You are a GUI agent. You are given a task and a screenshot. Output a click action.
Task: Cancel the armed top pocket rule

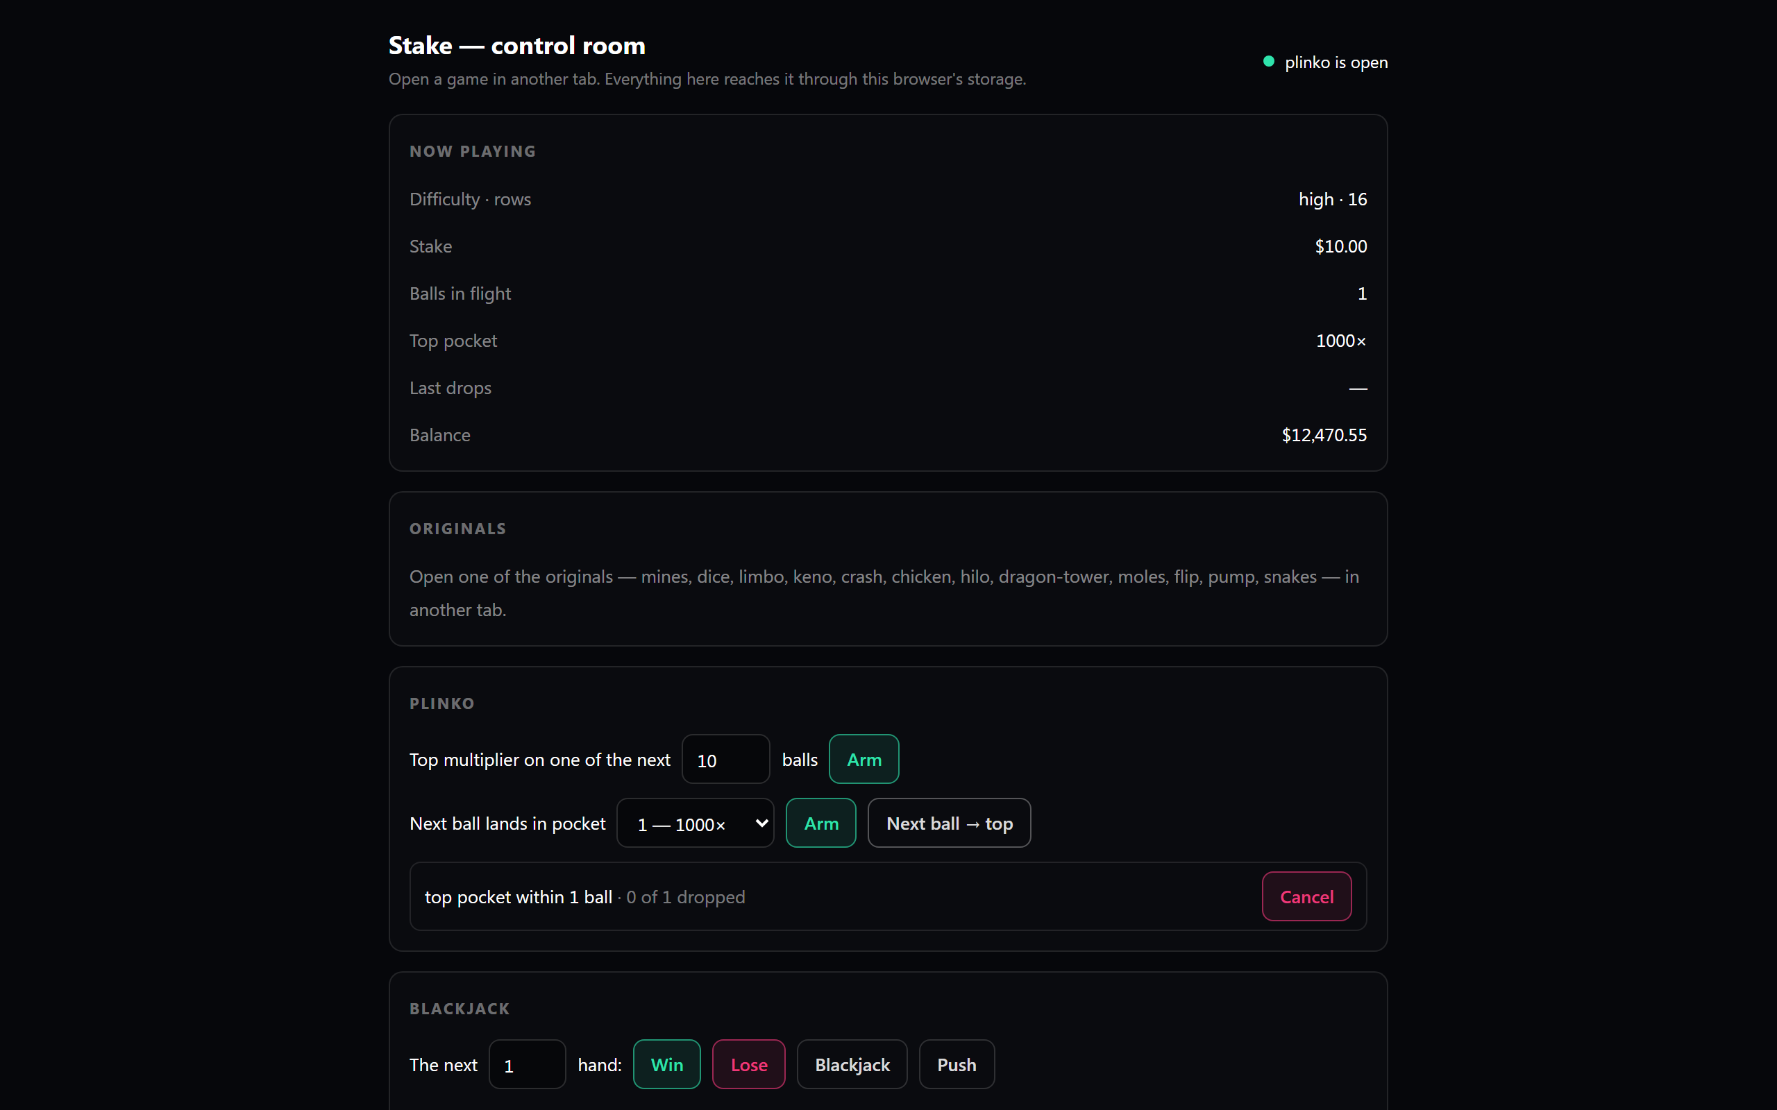1306,896
